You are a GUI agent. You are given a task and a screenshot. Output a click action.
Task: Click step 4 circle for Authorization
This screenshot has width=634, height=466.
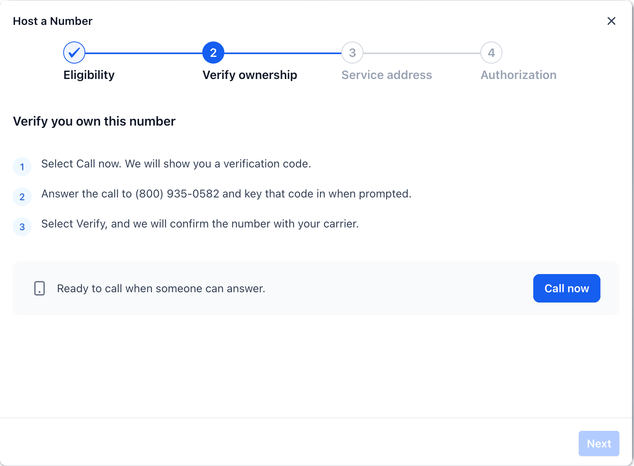click(x=491, y=53)
